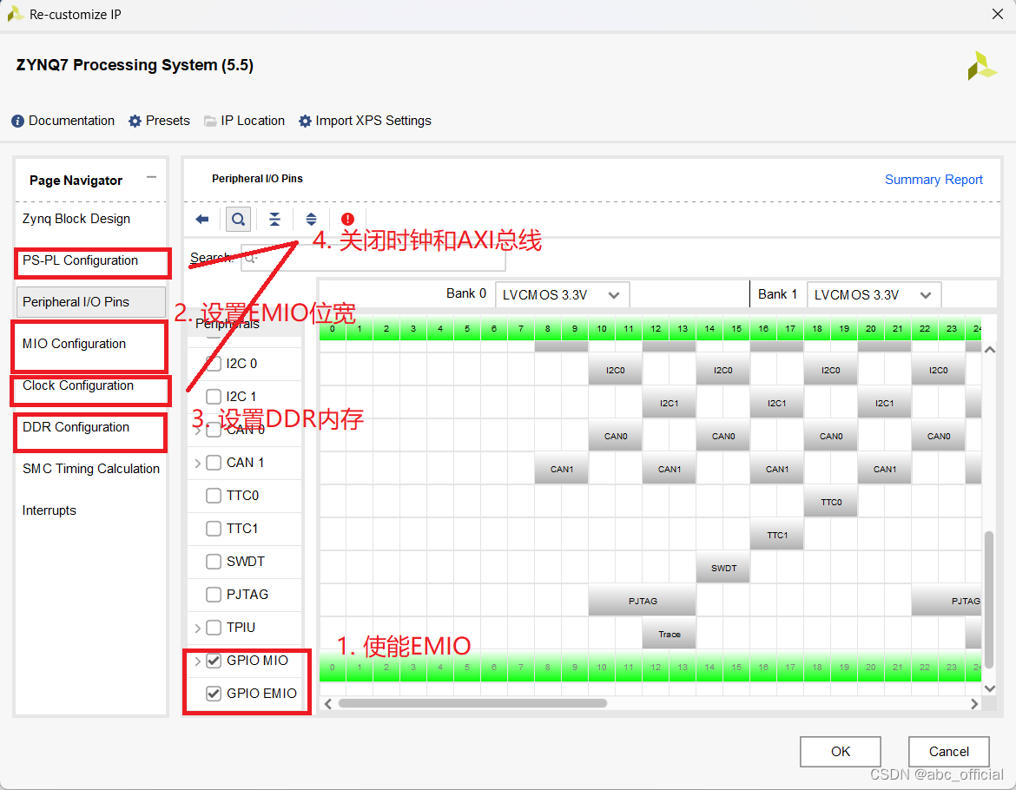Click top green pin header 16

[x=763, y=328]
